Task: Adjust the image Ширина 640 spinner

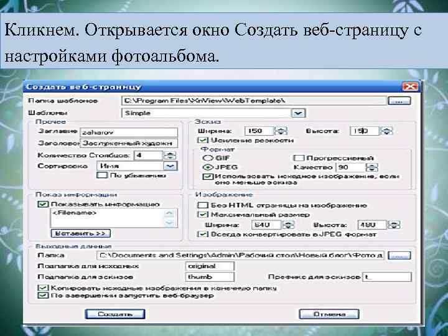Action: tap(288, 225)
